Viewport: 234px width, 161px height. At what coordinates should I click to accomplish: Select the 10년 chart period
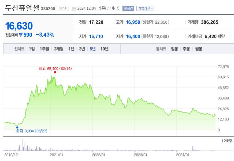(x=104, y=49)
